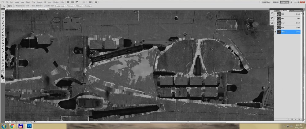Click the Zoom Out icon in options bar
This screenshot has height=129, width=306.
coord(11,6)
